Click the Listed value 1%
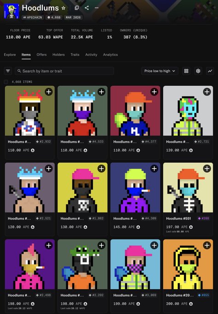Viewport: 218px width, 314px height. click(109, 37)
